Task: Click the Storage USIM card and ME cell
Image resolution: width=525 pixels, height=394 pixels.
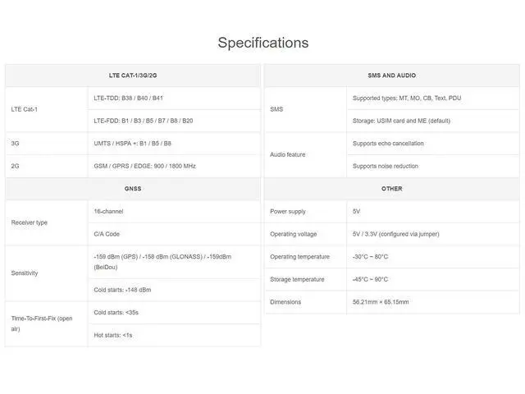Action: 433,121
